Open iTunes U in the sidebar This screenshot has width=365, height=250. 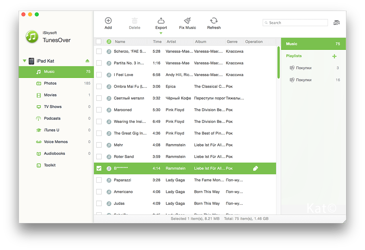tap(56, 130)
